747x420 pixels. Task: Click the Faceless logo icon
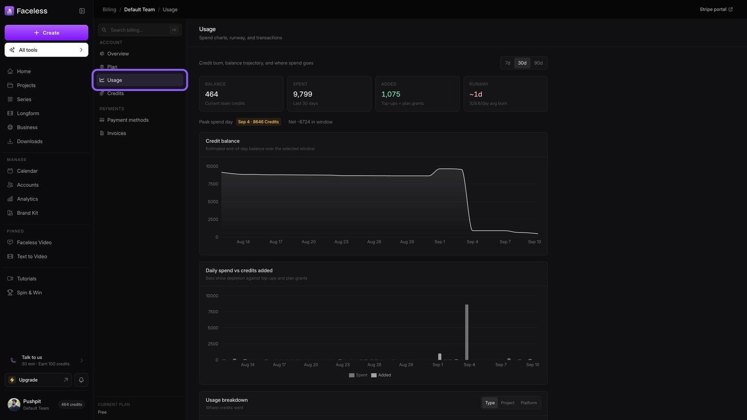[9, 11]
